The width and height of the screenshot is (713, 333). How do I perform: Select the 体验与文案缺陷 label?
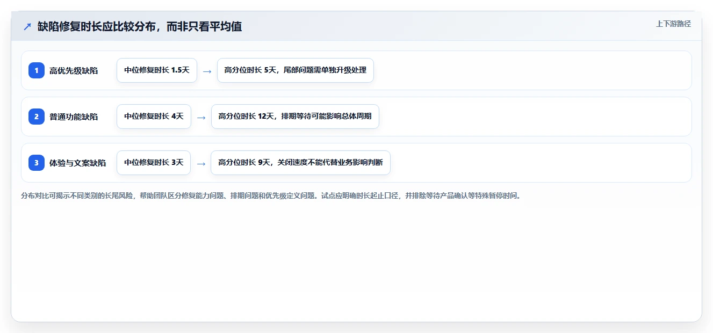point(77,163)
